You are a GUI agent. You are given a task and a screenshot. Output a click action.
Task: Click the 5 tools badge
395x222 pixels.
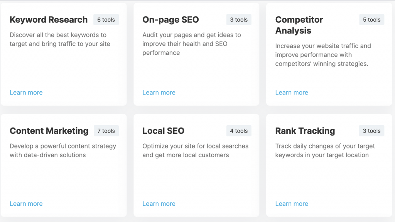(x=371, y=20)
